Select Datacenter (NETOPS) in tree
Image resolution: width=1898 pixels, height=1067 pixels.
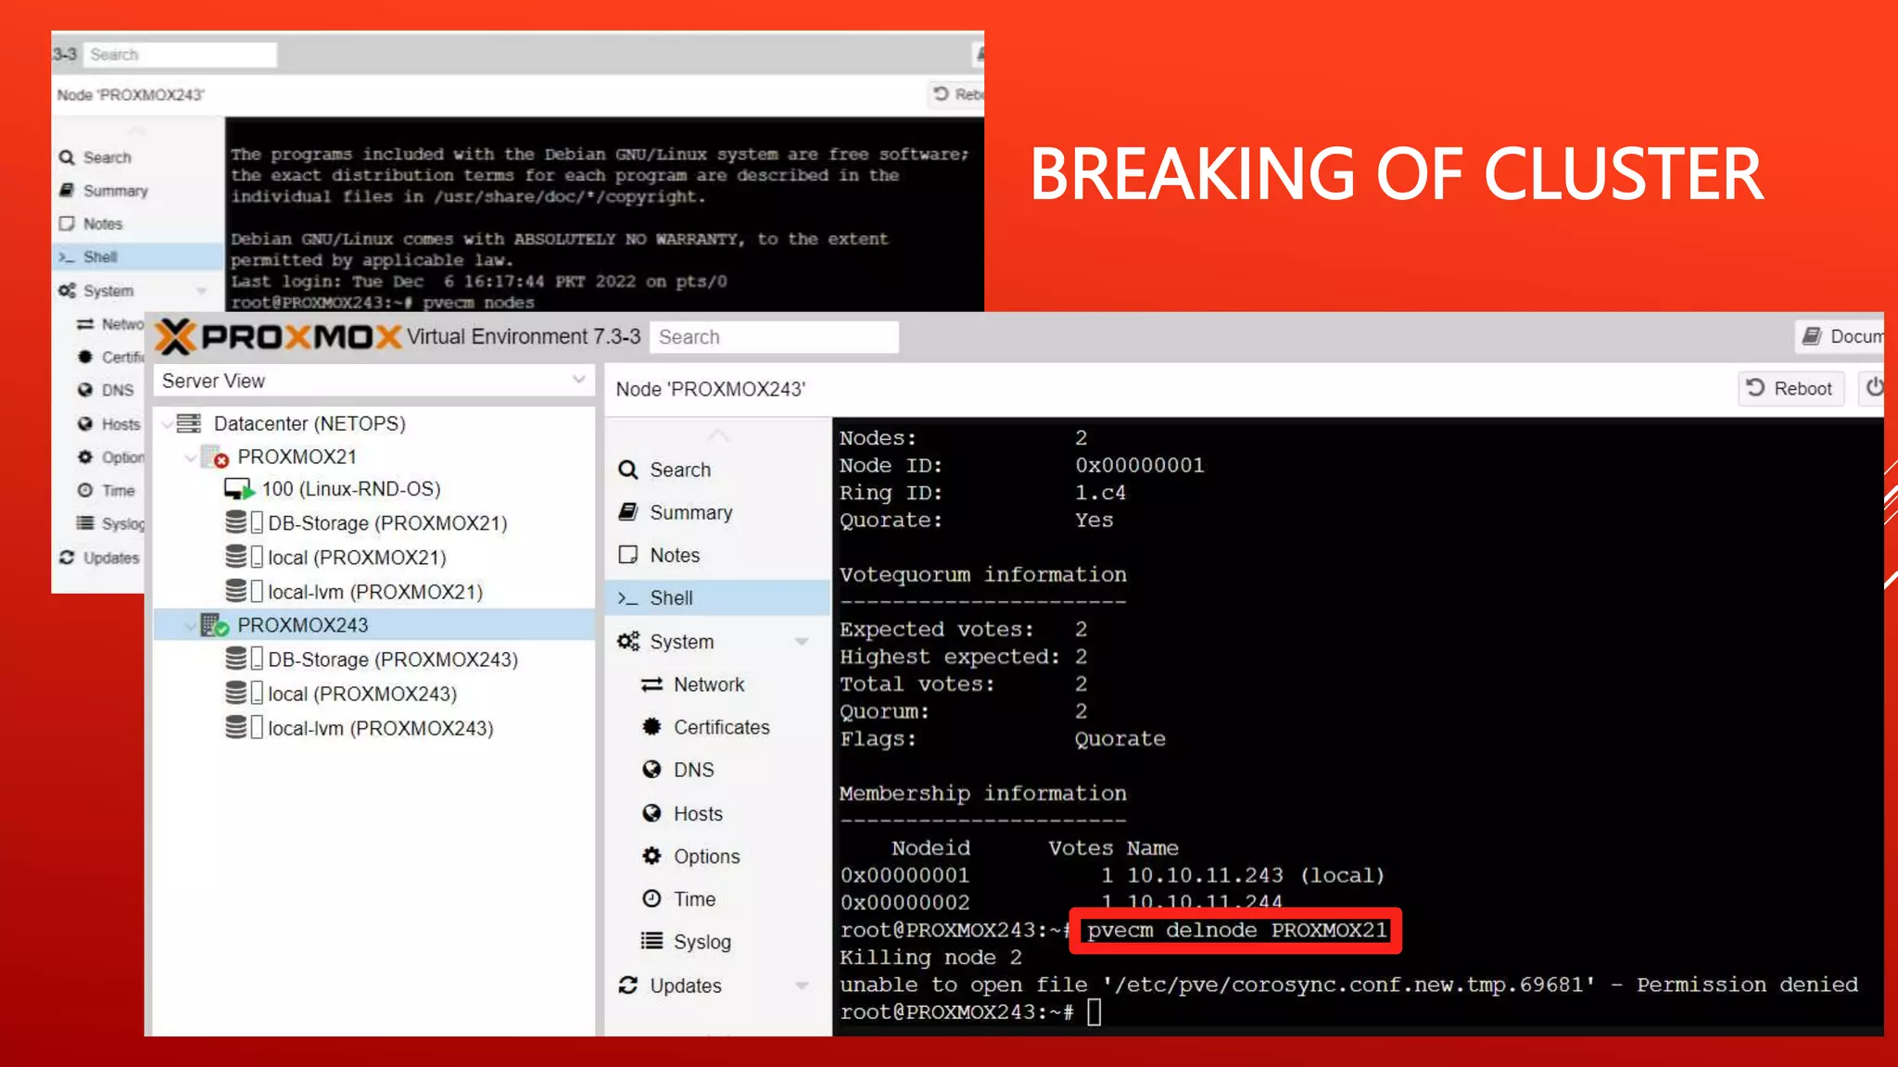coord(373,423)
